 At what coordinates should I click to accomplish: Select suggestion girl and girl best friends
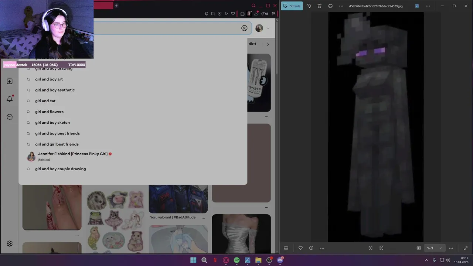[x=57, y=144]
